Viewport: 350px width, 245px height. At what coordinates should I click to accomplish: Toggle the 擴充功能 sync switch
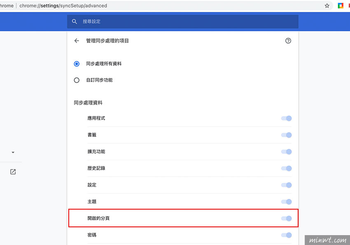(287, 152)
